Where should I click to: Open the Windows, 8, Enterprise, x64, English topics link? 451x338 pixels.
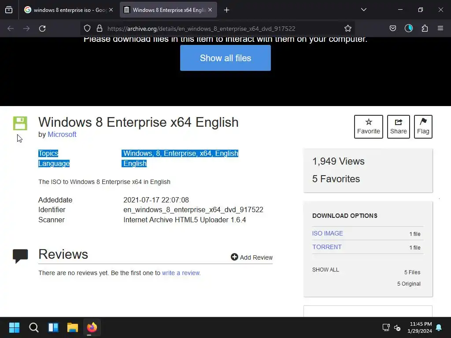[x=181, y=154]
